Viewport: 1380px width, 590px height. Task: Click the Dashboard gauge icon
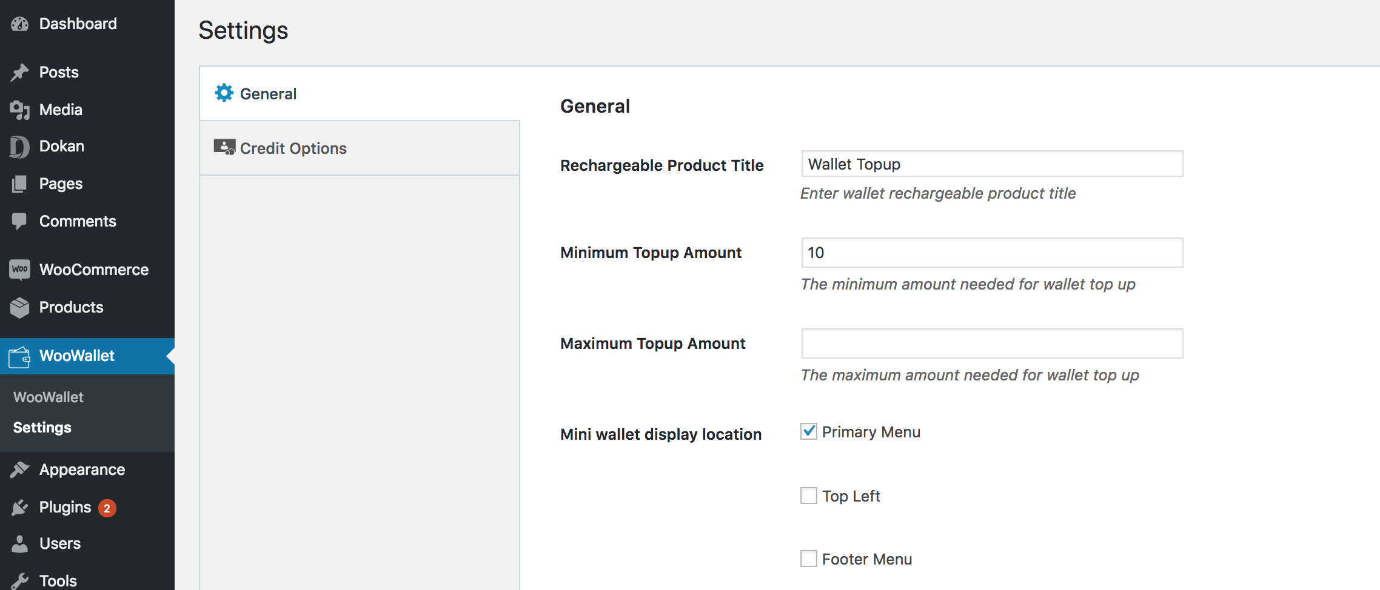(x=19, y=24)
